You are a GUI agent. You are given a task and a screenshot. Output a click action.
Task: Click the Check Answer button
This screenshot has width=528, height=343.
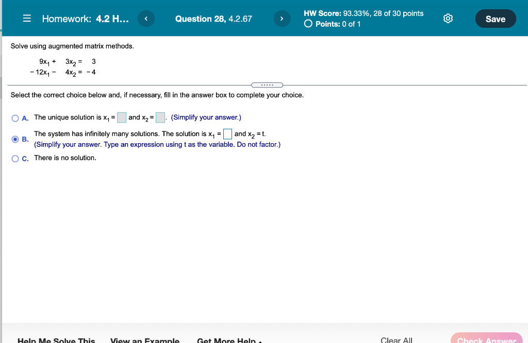[x=486, y=339]
